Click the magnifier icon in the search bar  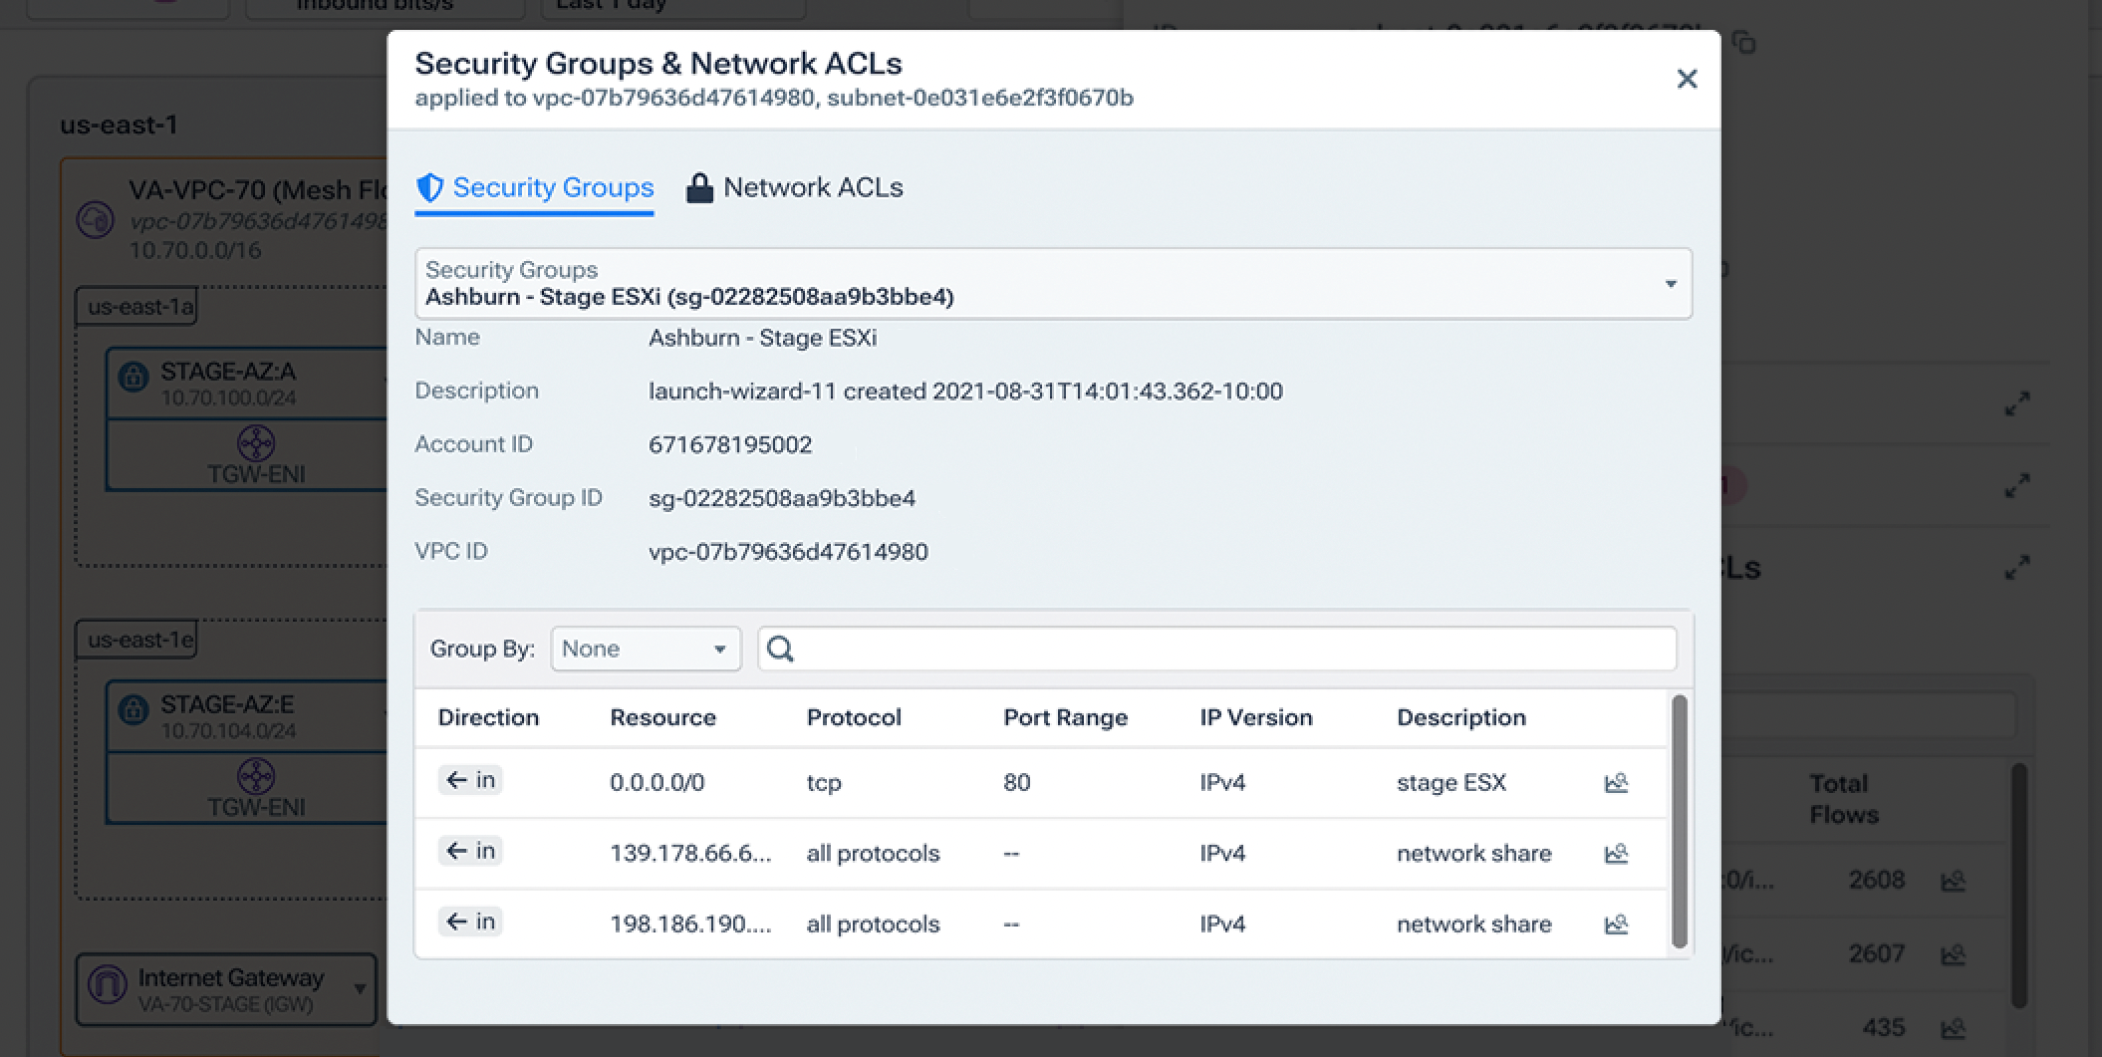coord(781,649)
